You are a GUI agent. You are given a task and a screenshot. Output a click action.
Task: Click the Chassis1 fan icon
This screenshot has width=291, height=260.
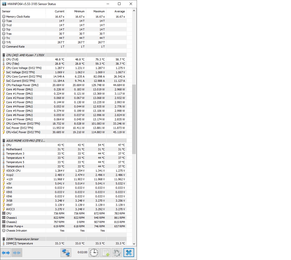4,218
